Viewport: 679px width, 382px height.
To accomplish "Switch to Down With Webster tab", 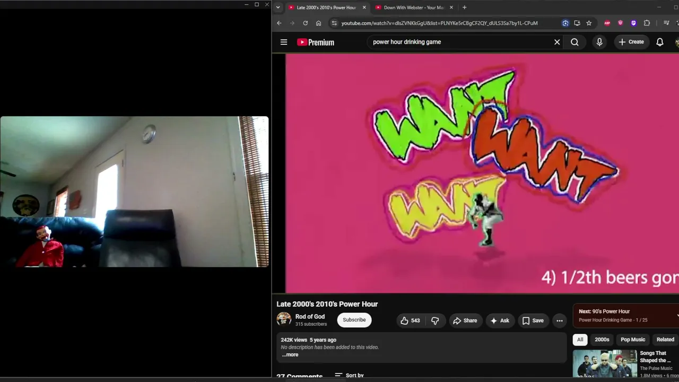I will coord(414,7).
